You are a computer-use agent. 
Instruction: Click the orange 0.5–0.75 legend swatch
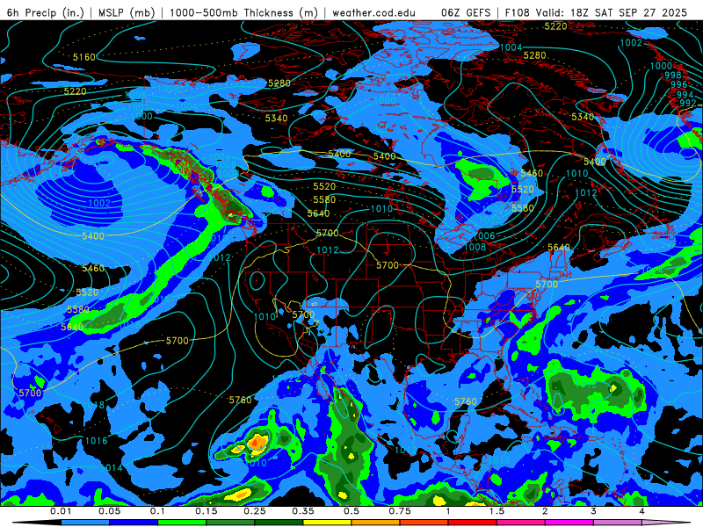(376, 523)
